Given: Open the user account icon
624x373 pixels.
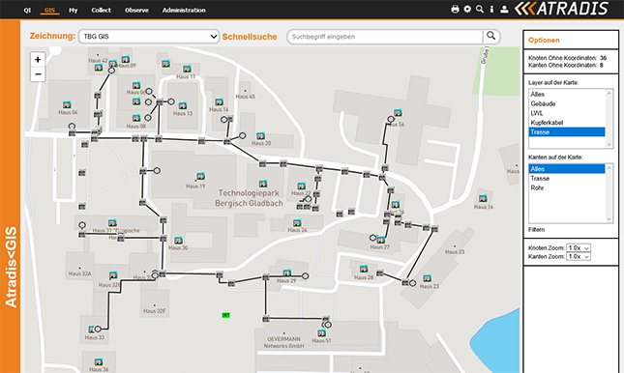Looking at the screenshot, I should 504,9.
